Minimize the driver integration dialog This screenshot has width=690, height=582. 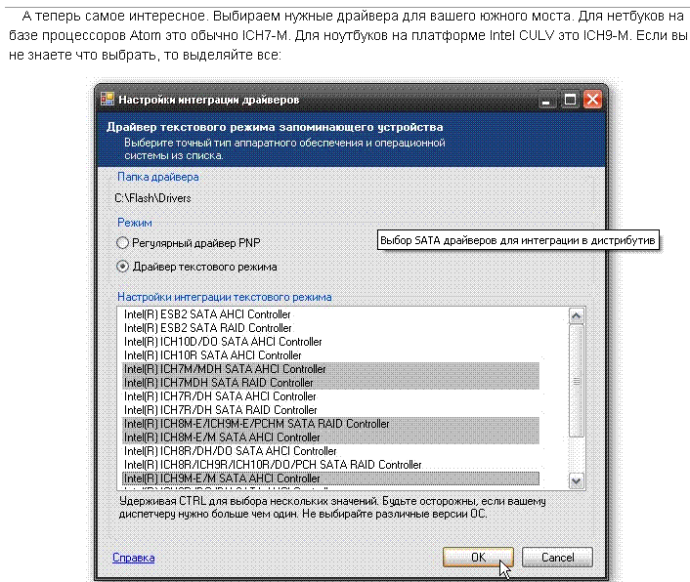pyautogui.click(x=546, y=100)
